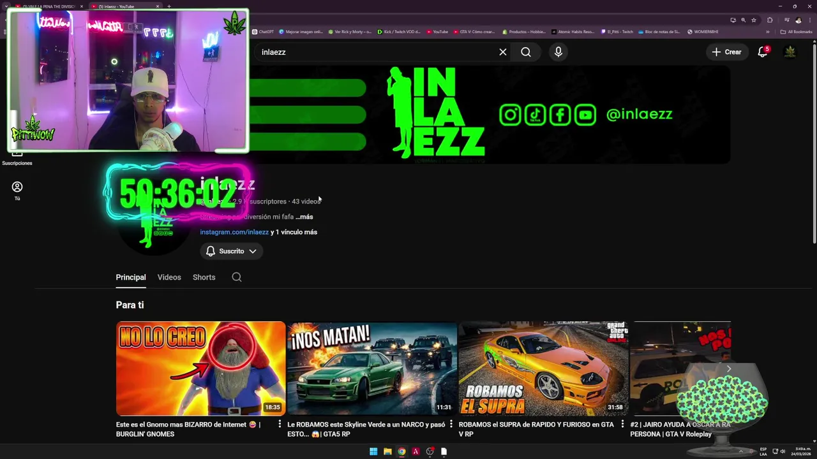Open the ChatGPT bookmark

coord(262,32)
